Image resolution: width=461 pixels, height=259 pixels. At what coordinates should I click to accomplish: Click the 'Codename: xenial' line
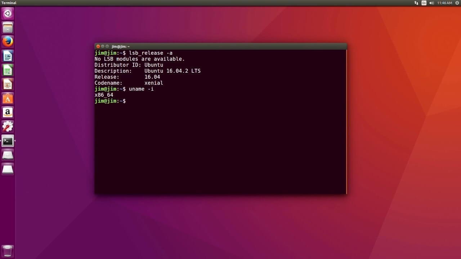pyautogui.click(x=129, y=83)
